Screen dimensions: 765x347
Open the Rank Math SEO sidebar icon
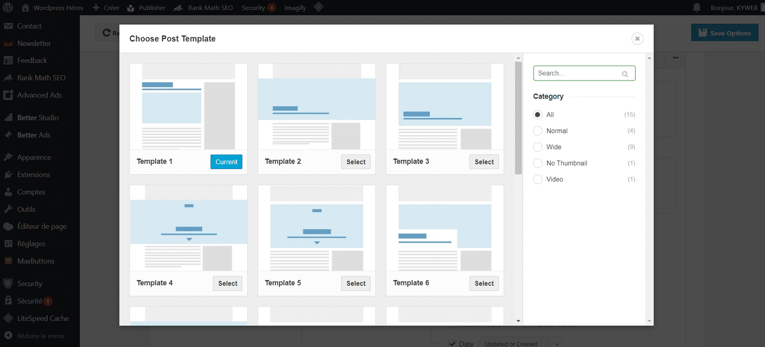tap(8, 78)
